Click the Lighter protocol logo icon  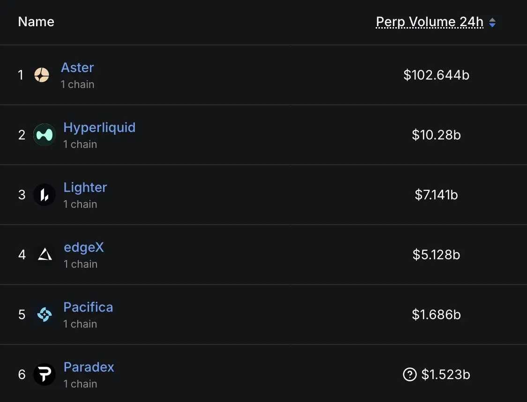pos(45,195)
